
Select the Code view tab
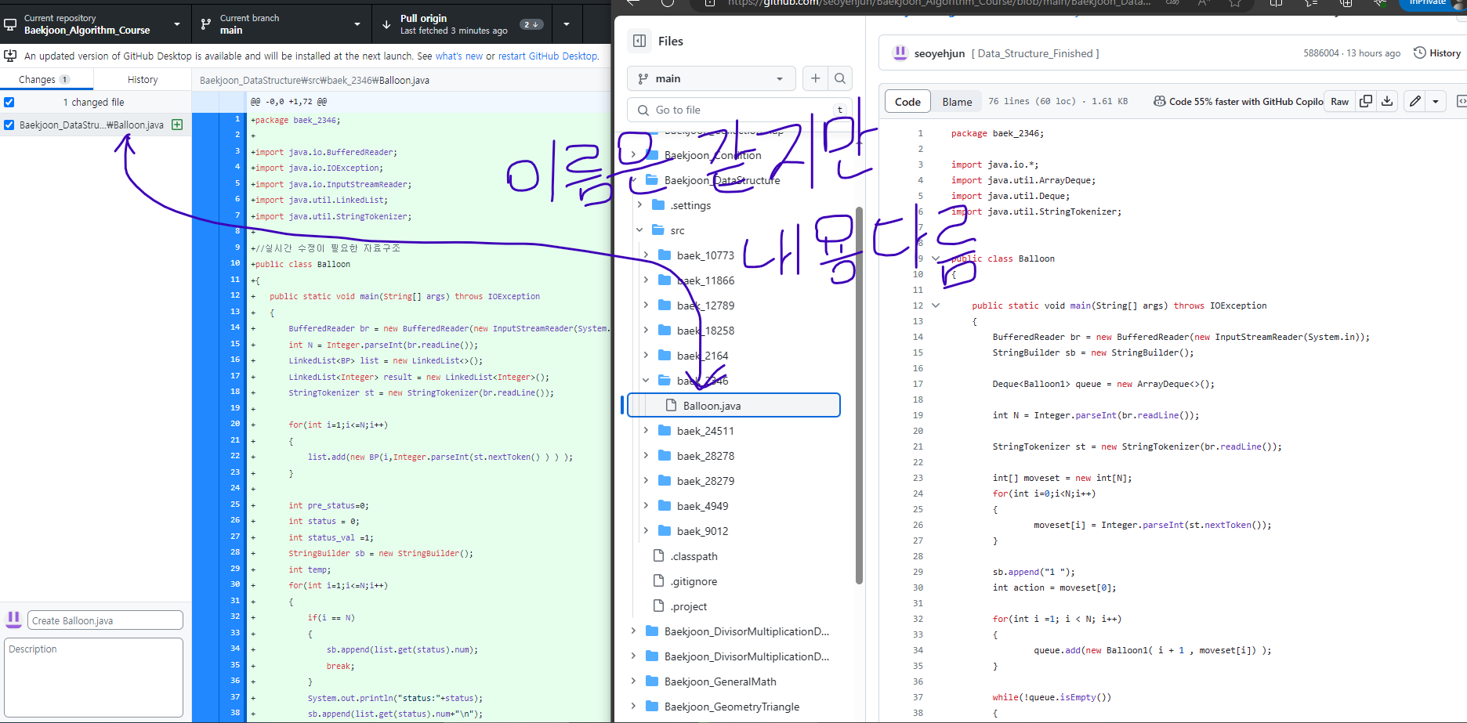[x=907, y=101]
